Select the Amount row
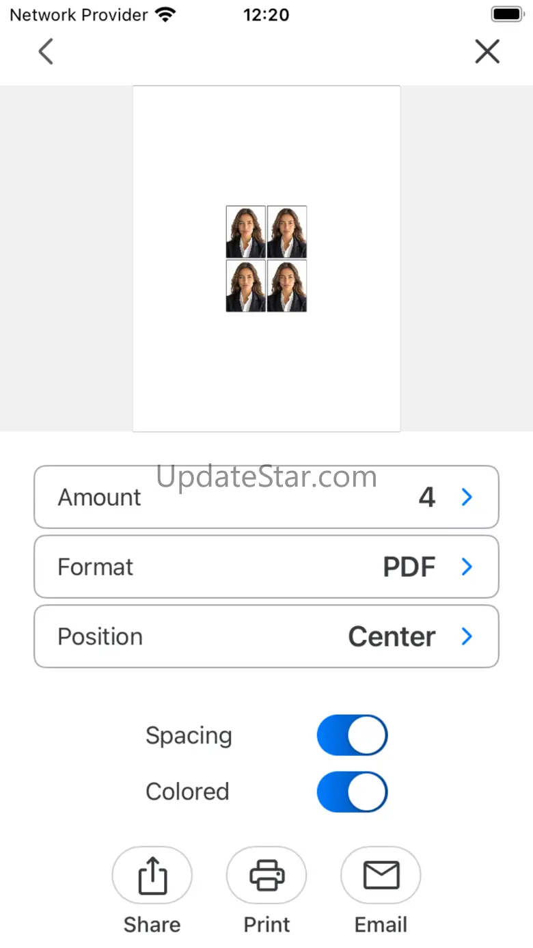Image resolution: width=533 pixels, height=948 pixels. [x=266, y=498]
